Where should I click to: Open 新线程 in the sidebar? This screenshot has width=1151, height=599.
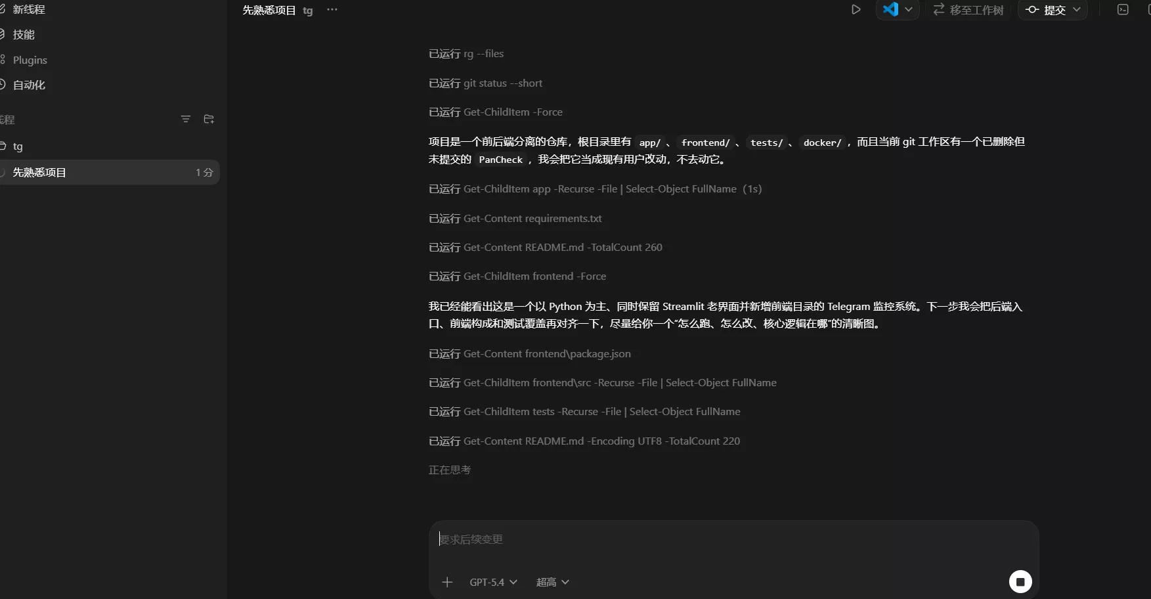(29, 10)
